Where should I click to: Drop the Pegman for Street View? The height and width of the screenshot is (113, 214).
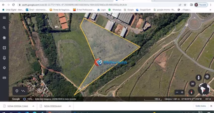coord(199,78)
